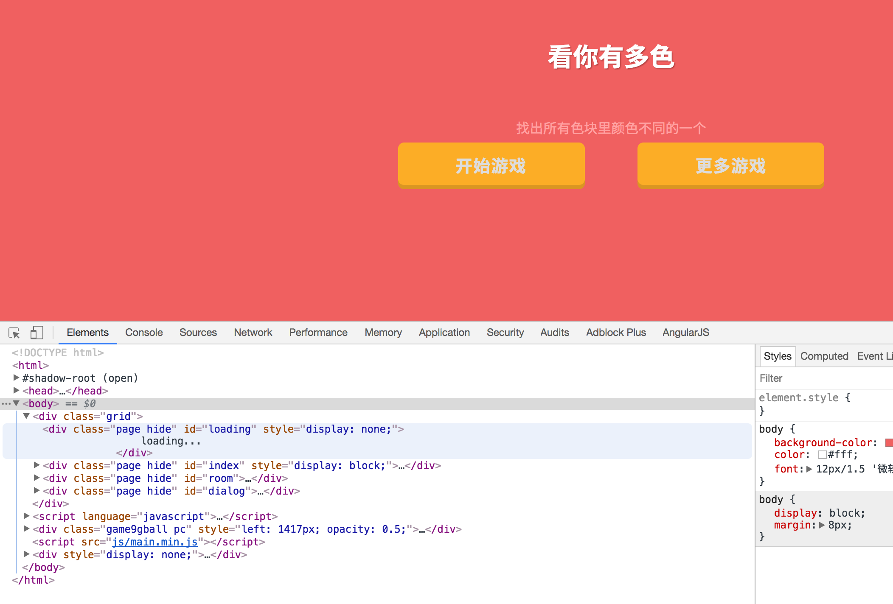Screen dimensions: 893x604
Task: Click the 更多游戏 more games button
Action: [730, 165]
